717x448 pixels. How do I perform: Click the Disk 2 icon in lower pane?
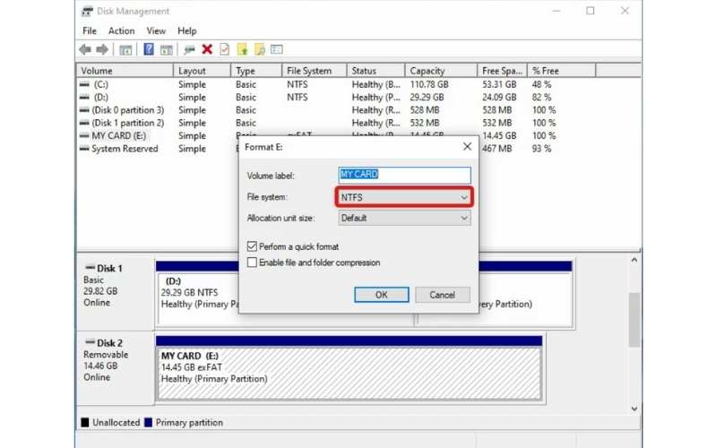pos(91,342)
